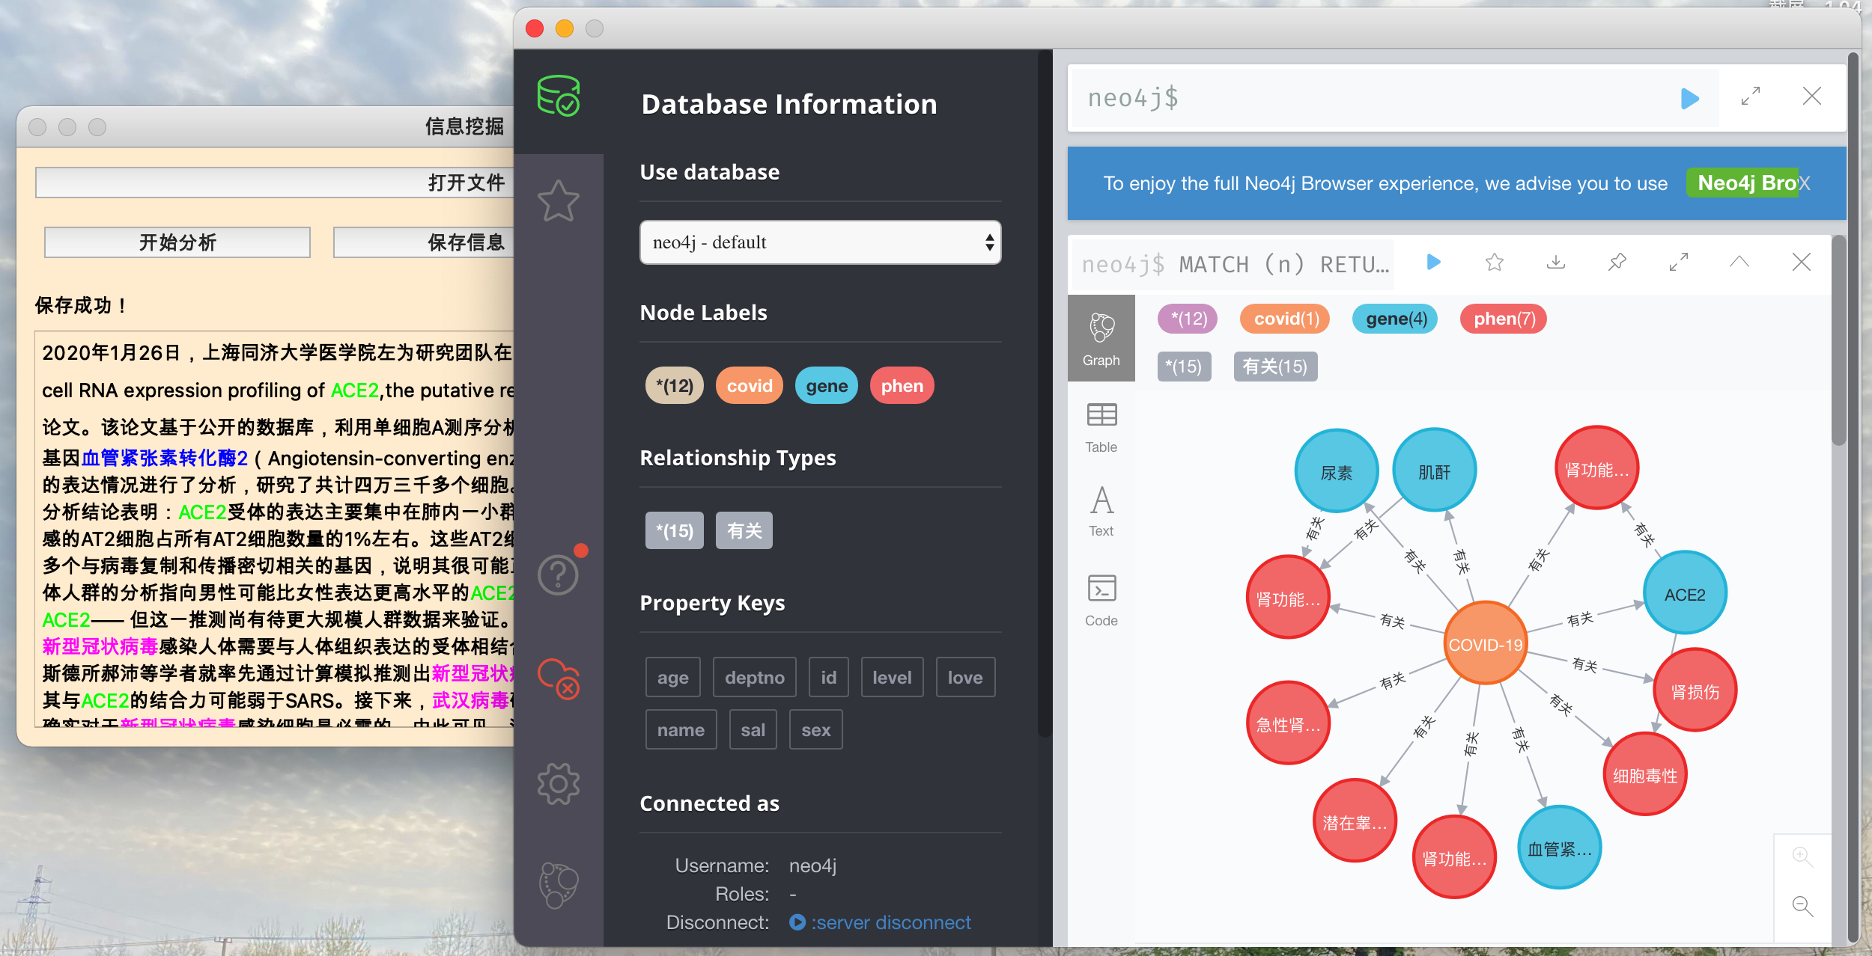Viewport: 1872px width, 956px height.
Task: Pin the MATCH result frame
Action: point(1617,262)
